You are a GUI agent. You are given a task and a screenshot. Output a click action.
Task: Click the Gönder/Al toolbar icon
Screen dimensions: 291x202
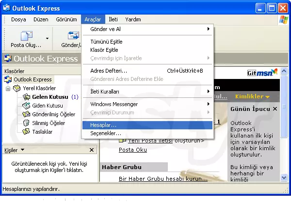pyautogui.click(x=73, y=35)
